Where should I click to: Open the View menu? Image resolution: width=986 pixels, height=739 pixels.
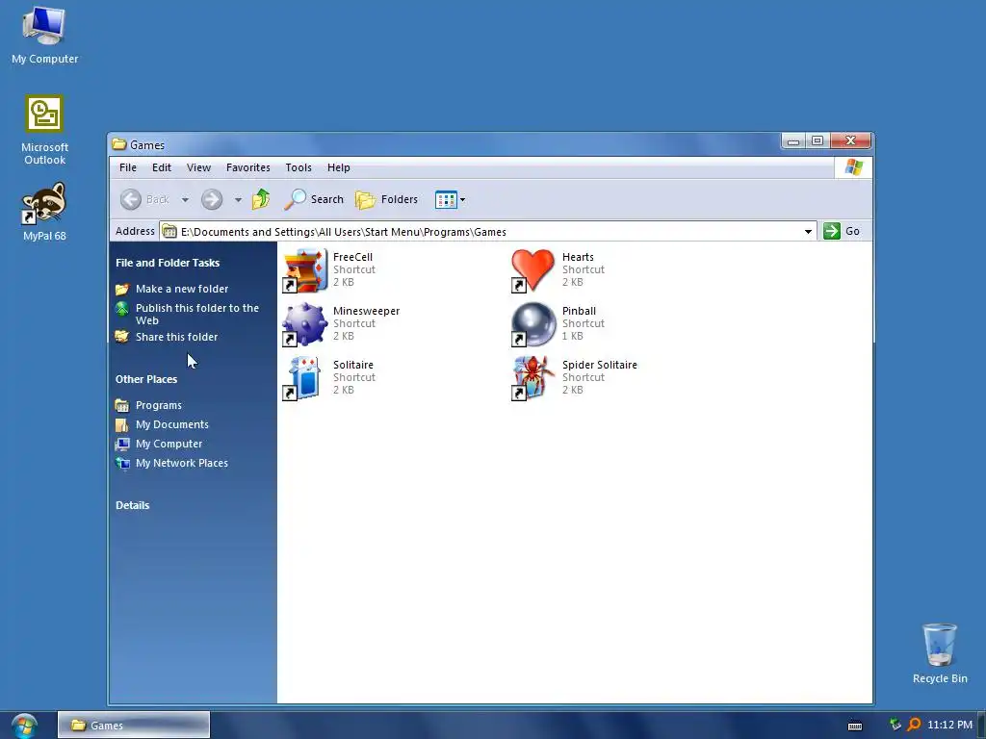[x=198, y=167]
